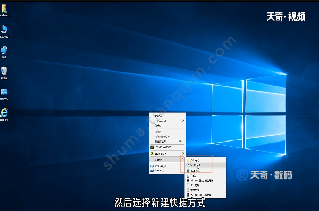Create a new WinRAR archive from submenu
Image resolution: width=319 pixels, height=211 pixels.
click(x=206, y=181)
